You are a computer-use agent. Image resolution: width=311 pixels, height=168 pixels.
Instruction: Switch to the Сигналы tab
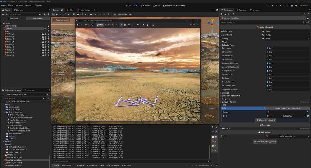(x=241, y=10)
